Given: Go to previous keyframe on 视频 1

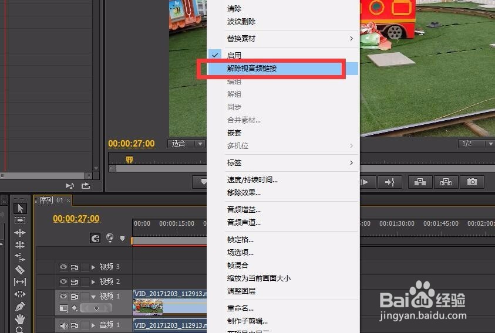Looking at the screenshot, I should (86, 308).
